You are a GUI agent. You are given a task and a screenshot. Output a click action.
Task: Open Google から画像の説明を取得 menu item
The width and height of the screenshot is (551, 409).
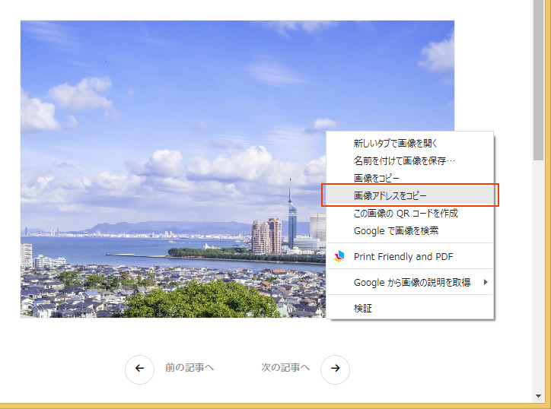click(x=411, y=282)
